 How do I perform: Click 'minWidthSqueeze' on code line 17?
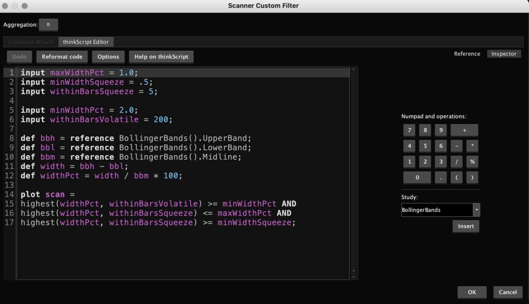[x=254, y=223]
